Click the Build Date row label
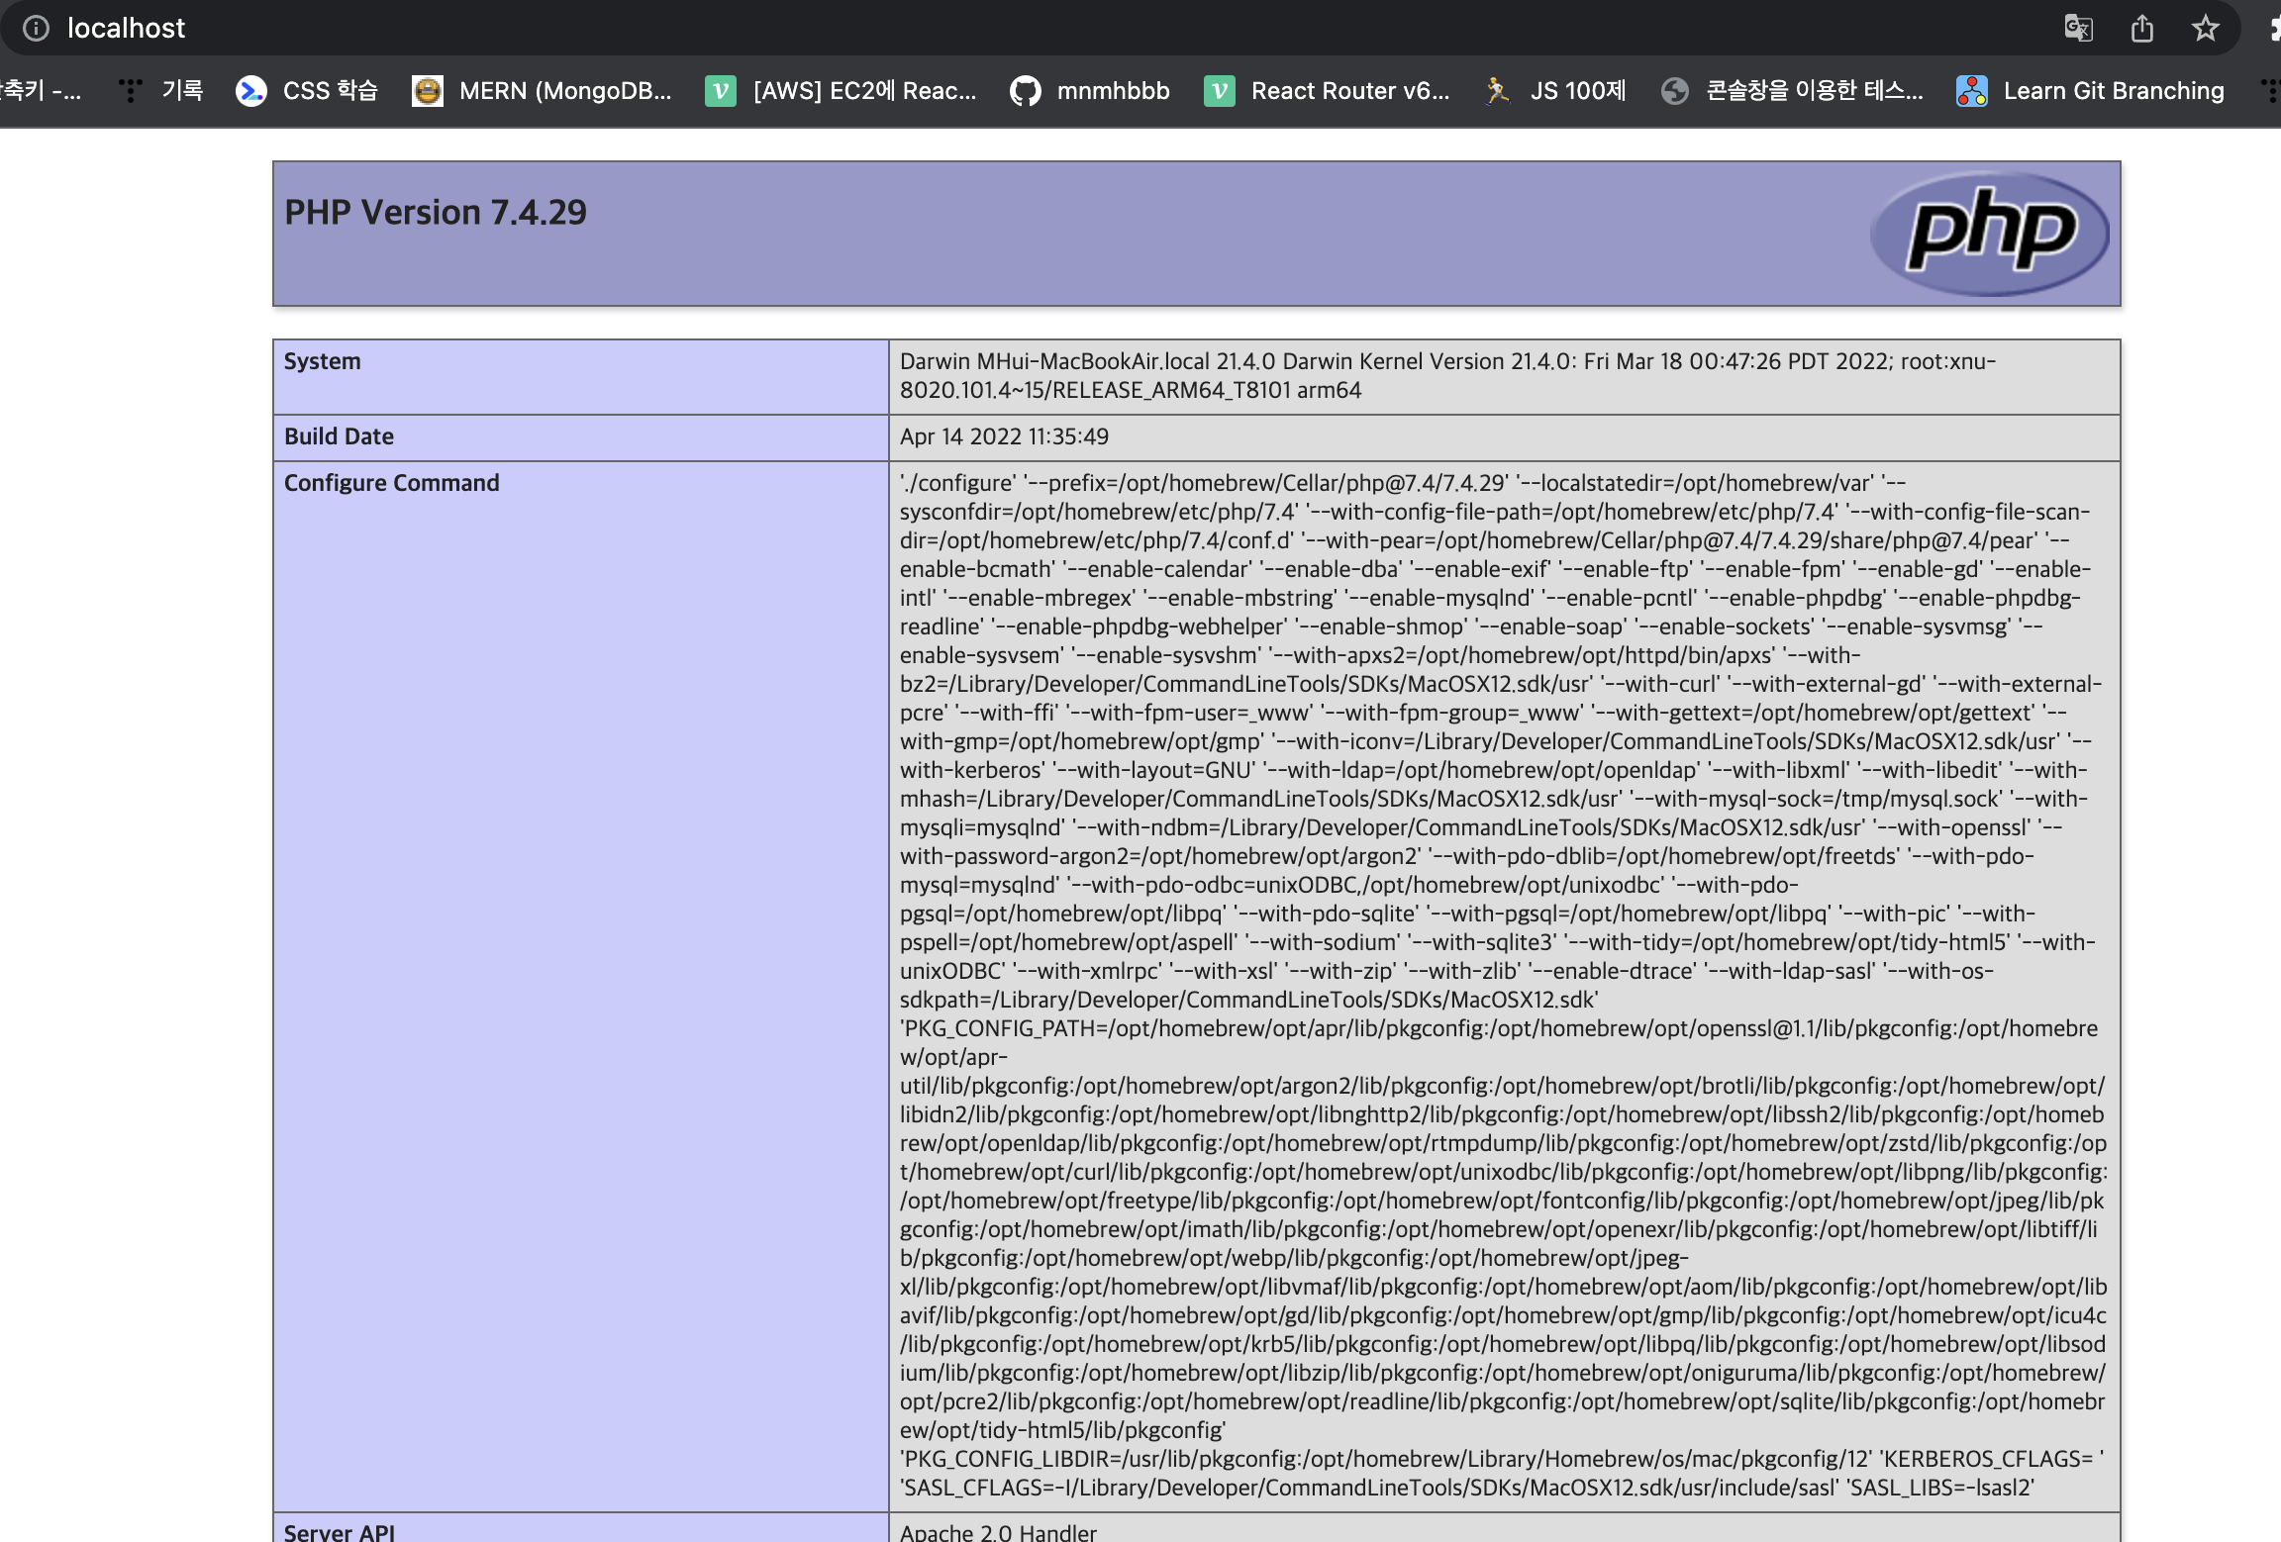The width and height of the screenshot is (2281, 1542). tap(339, 436)
